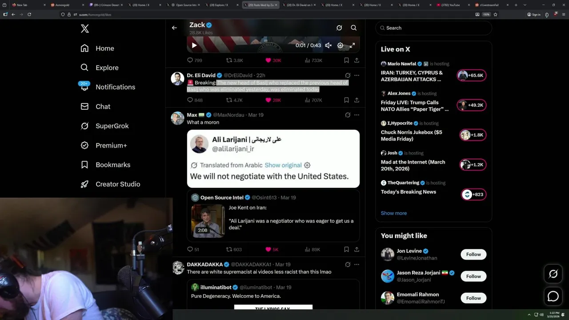Open Chat in sidebar
Viewport: 569px width, 320px height.
coord(96,107)
